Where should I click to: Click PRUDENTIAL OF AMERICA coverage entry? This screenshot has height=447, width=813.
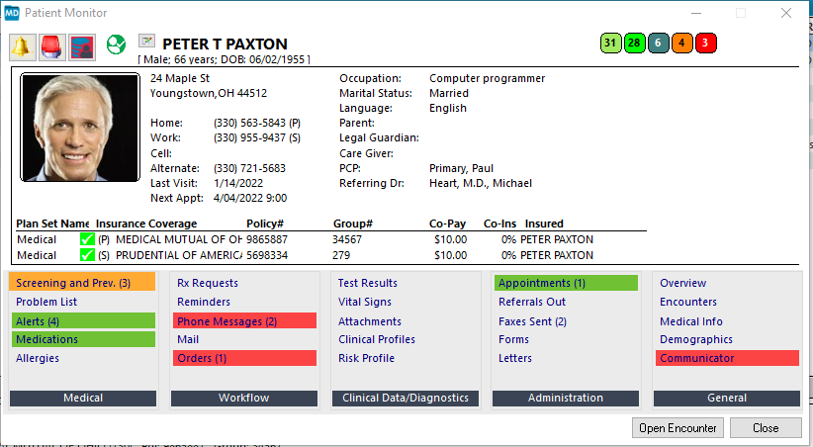[179, 255]
